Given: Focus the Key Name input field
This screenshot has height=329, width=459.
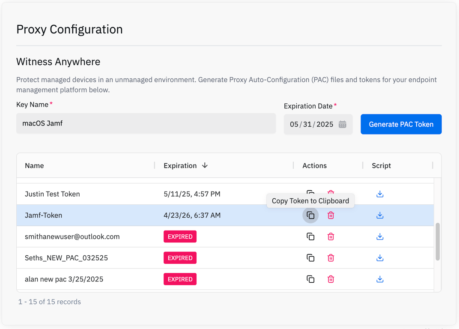Looking at the screenshot, I should tap(146, 123).
